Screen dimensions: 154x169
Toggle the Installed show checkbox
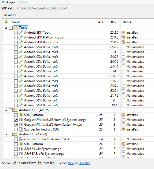[x=40, y=163]
